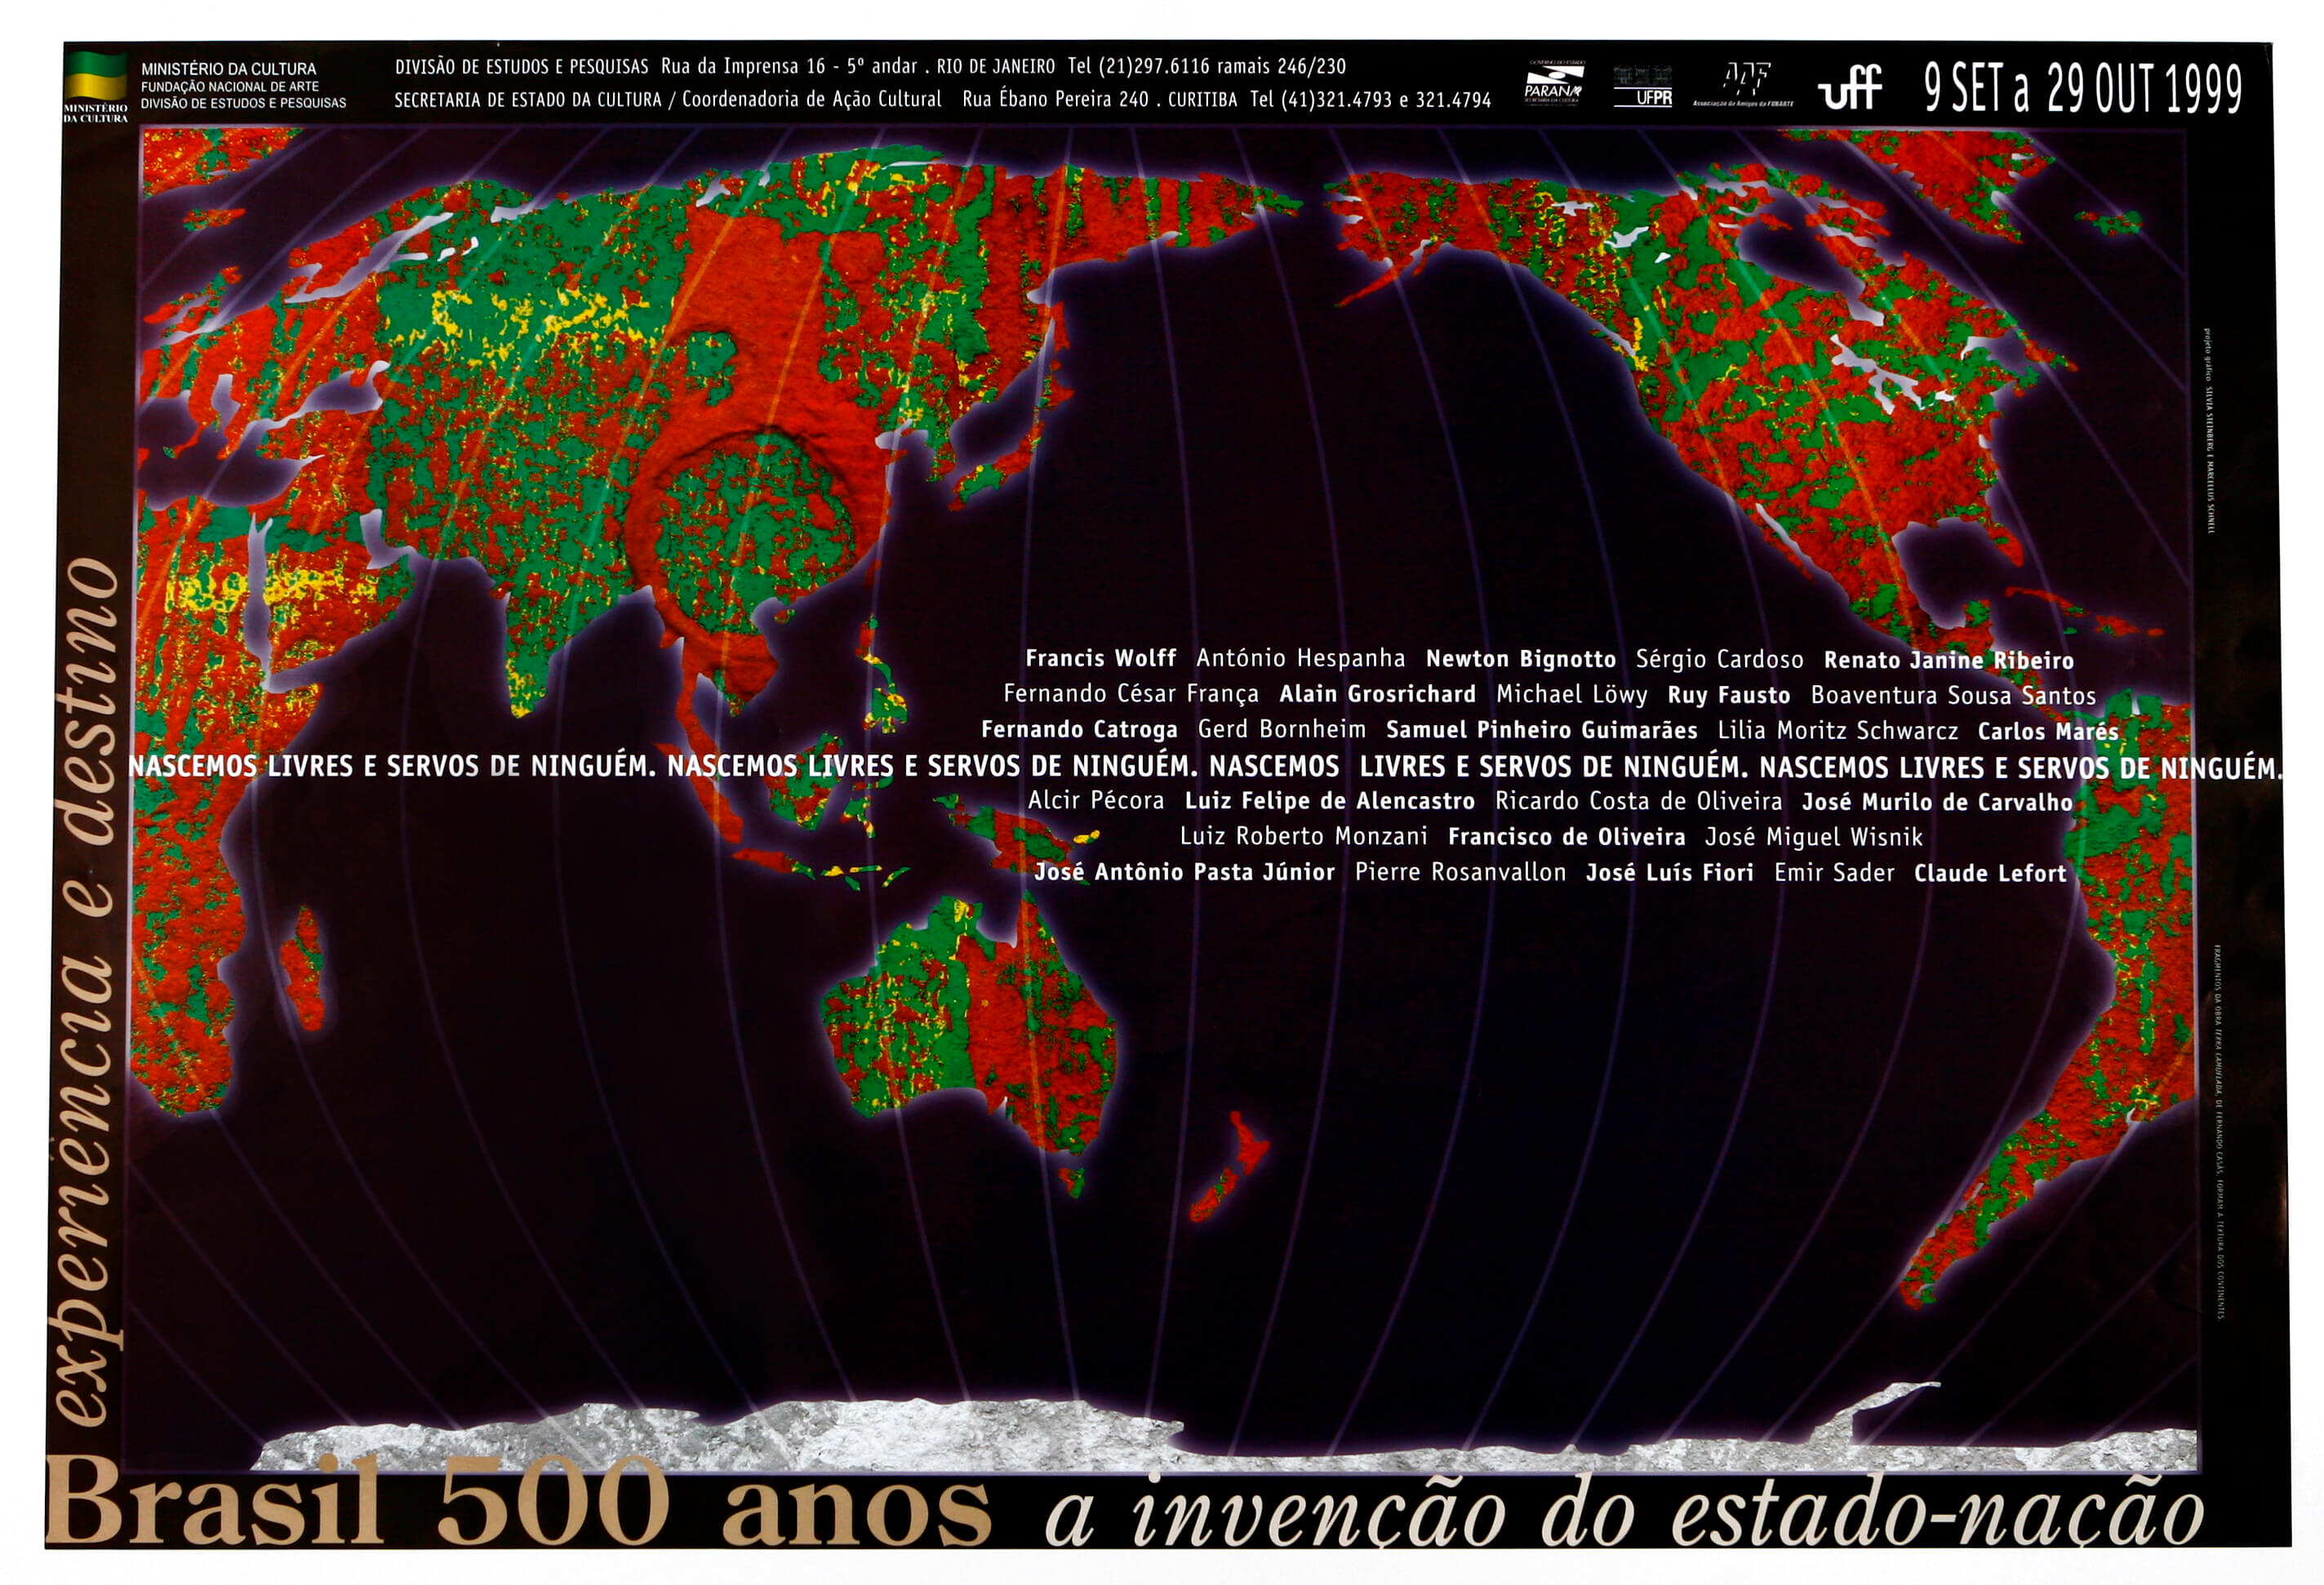
Task: Click the name 'Samuel Pinheiro Guimarães'
Action: 1541,731
